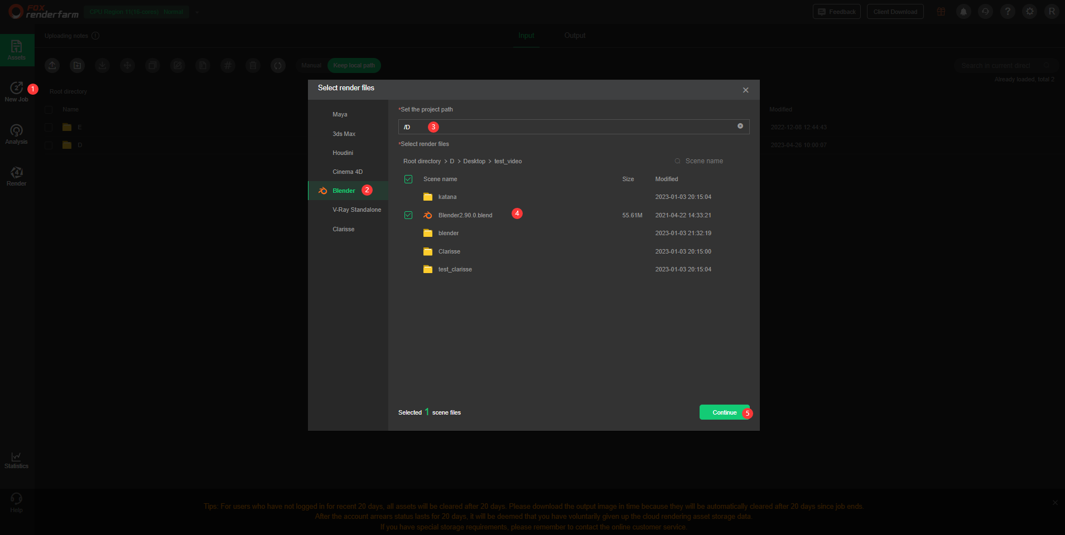
Task: Open the Help item in the sidebar
Action: tap(17, 502)
